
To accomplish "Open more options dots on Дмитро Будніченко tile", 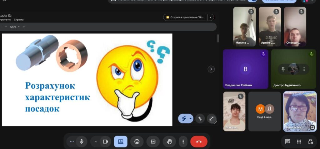I will pyautogui.click(x=304, y=69).
